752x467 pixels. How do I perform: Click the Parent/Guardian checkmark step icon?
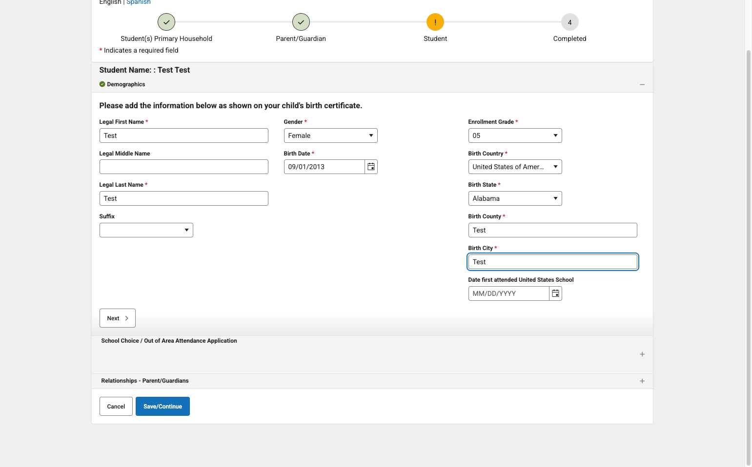pos(301,22)
